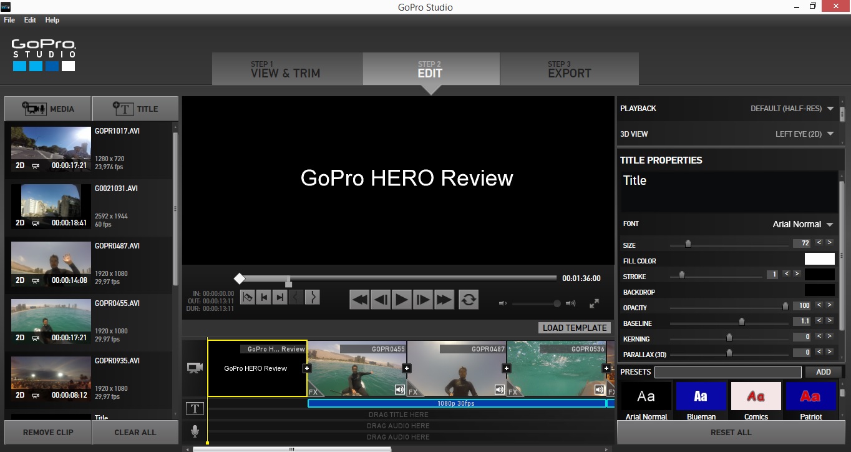Open the Help menu
Screen dimensions: 851x452
(x=52, y=20)
